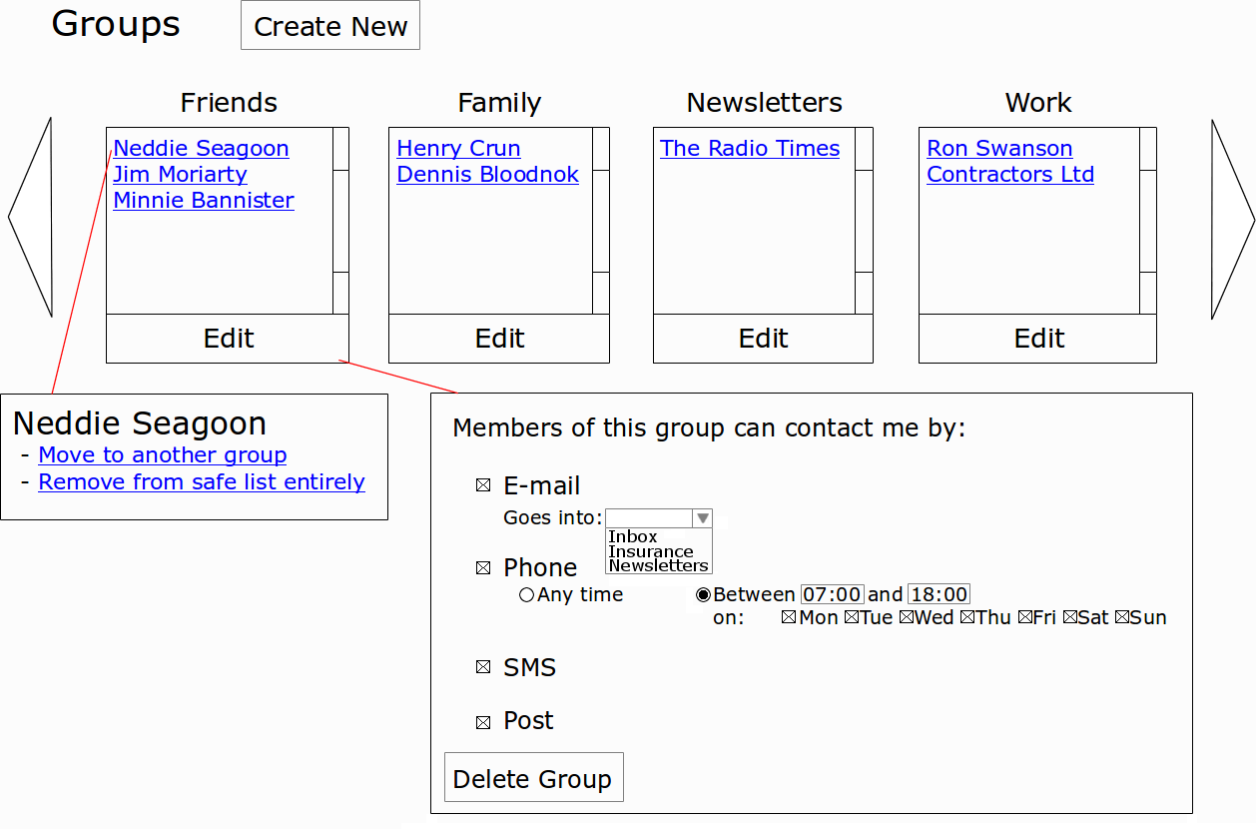Open the Goes into dropdown arrow
Image resolution: width=1256 pixels, height=829 pixels.
(703, 518)
